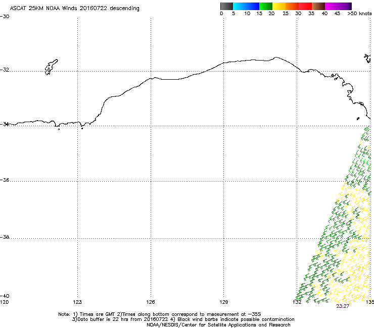Click the '-38' latitude axis label
This screenshot has width=374, height=328.
pos(5,237)
